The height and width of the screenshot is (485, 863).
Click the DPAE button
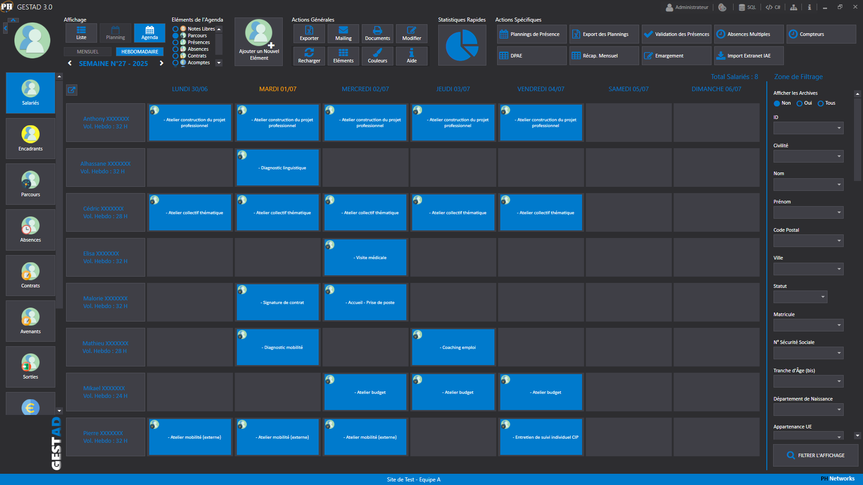[x=532, y=56]
